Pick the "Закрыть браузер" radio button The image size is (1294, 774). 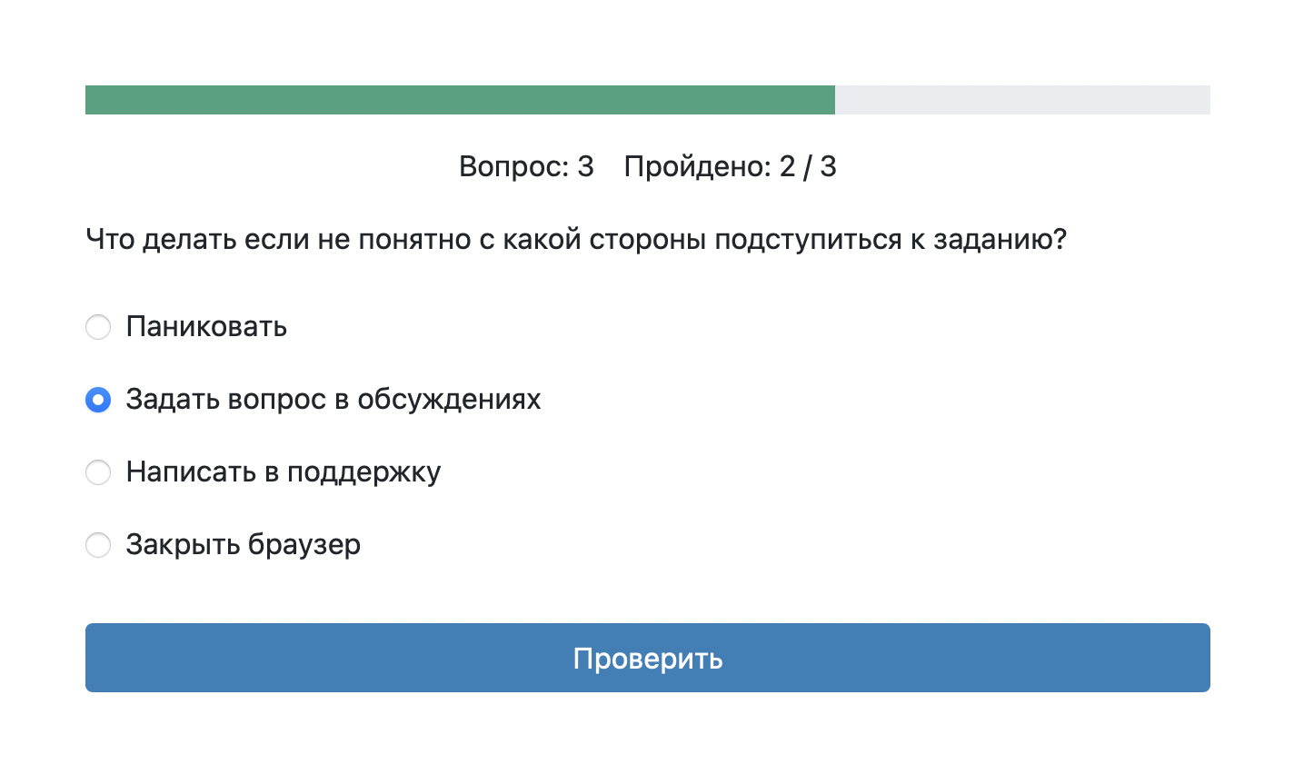point(98,545)
